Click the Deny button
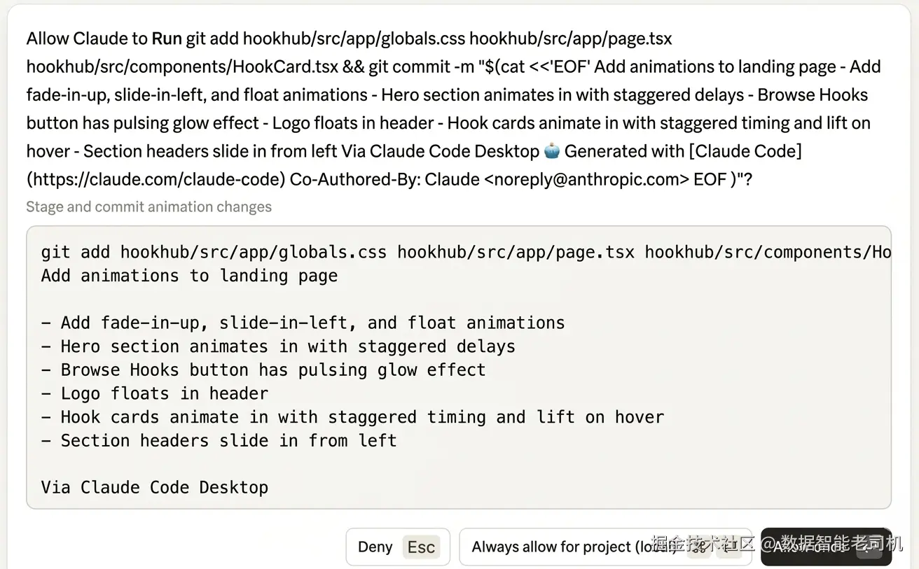The image size is (919, 569). (x=375, y=547)
